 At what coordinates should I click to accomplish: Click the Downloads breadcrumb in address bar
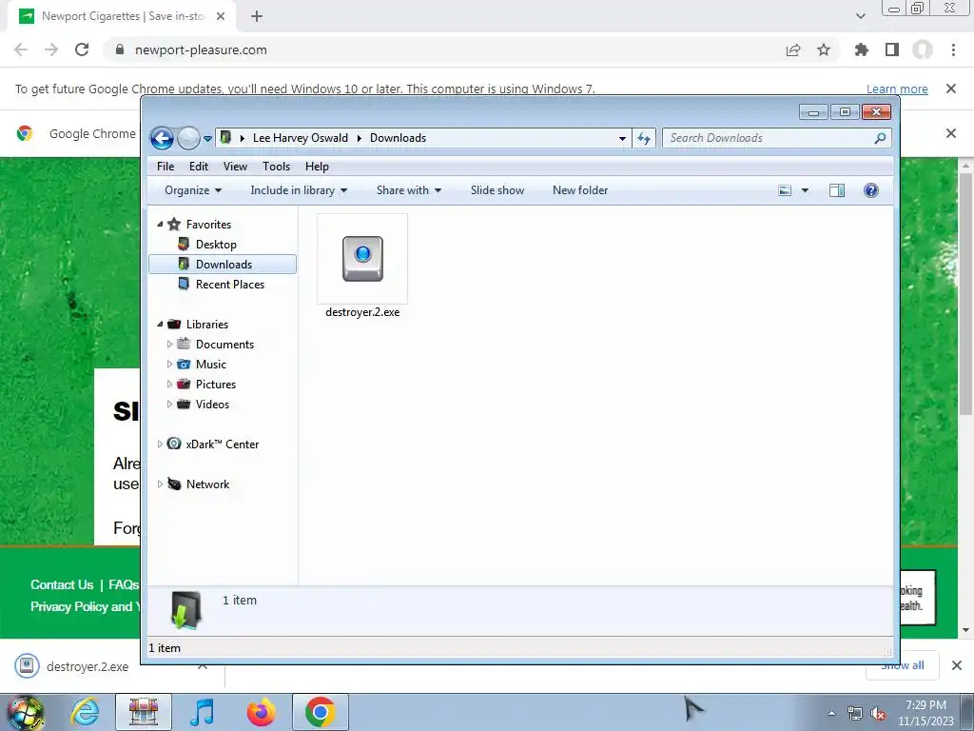(399, 138)
